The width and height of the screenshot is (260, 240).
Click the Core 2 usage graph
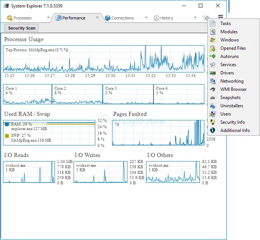point(77,94)
